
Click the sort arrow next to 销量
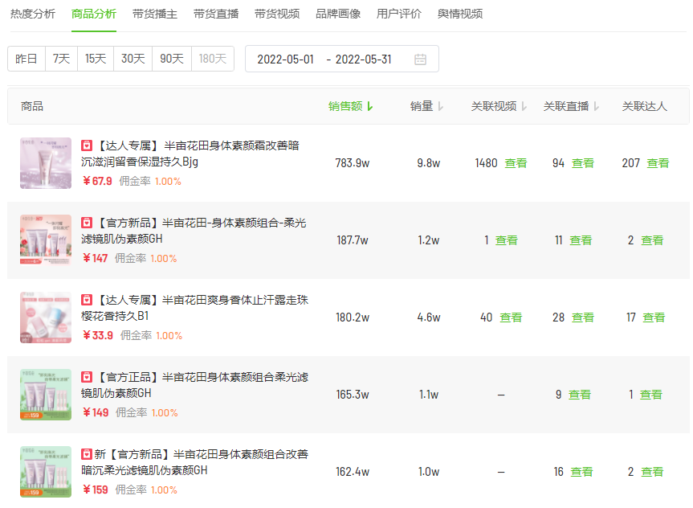[x=441, y=107]
